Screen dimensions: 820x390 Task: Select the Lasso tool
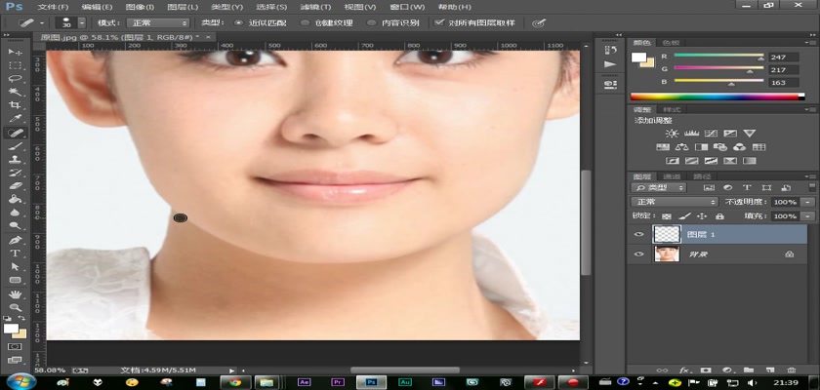tap(16, 79)
